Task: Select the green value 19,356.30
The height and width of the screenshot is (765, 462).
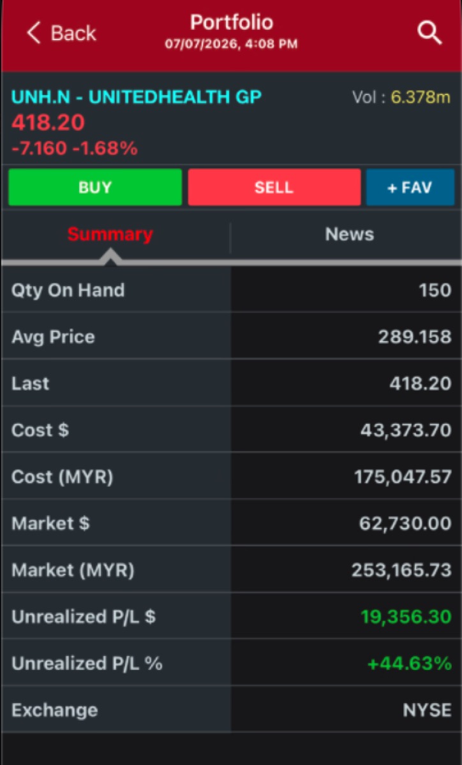Action: coord(406,617)
